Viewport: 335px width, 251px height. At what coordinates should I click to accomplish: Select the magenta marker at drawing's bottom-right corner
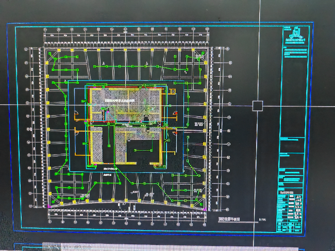205,210
